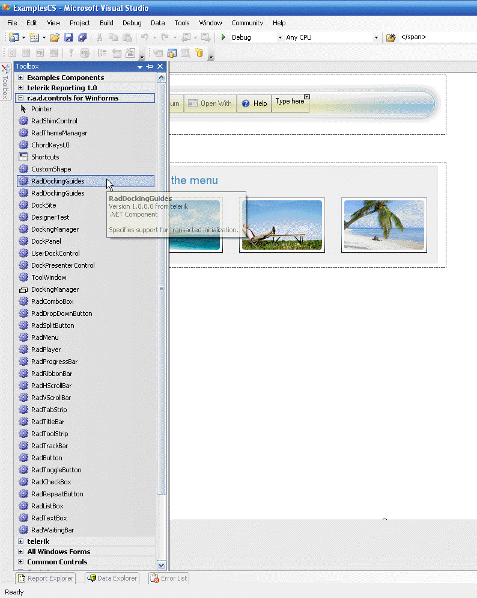Toggle the Toolbox auto-hide pin
Screen dimensions: 477x598
pyautogui.click(x=150, y=66)
